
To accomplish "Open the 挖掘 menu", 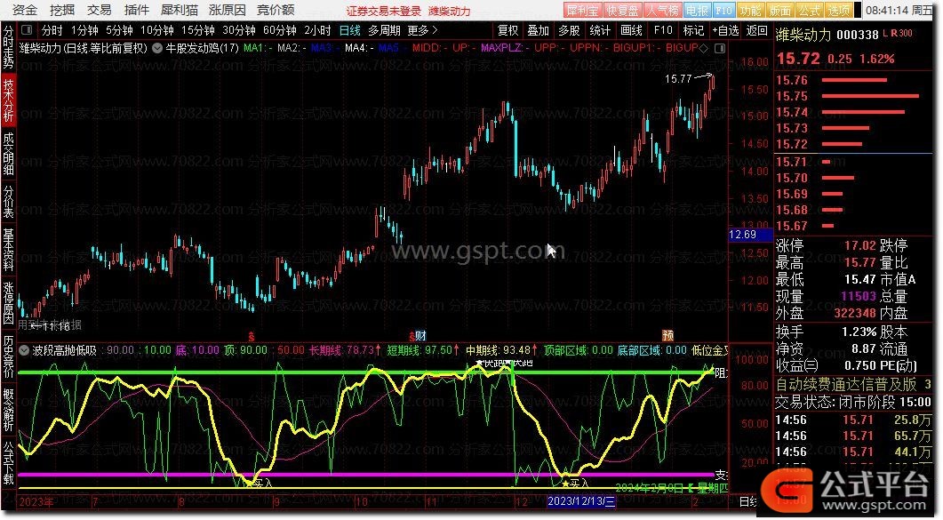I will (x=62, y=10).
